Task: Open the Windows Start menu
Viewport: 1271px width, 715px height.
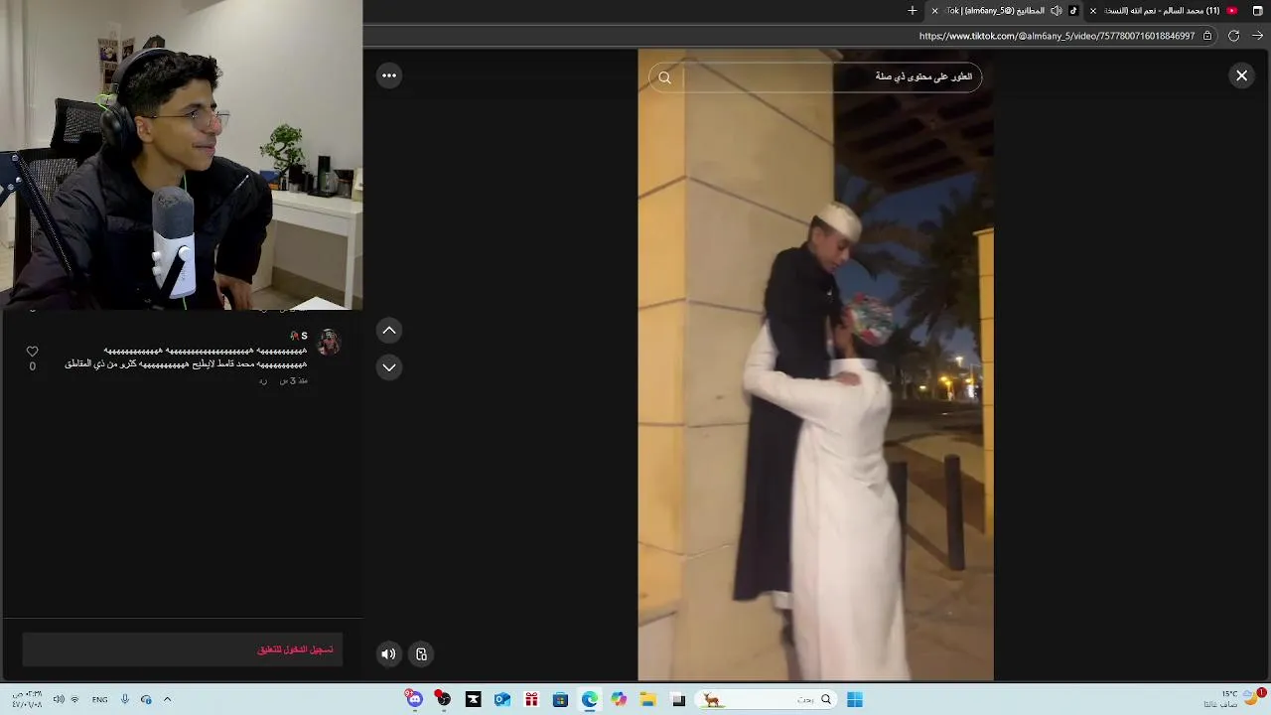Action: point(854,699)
